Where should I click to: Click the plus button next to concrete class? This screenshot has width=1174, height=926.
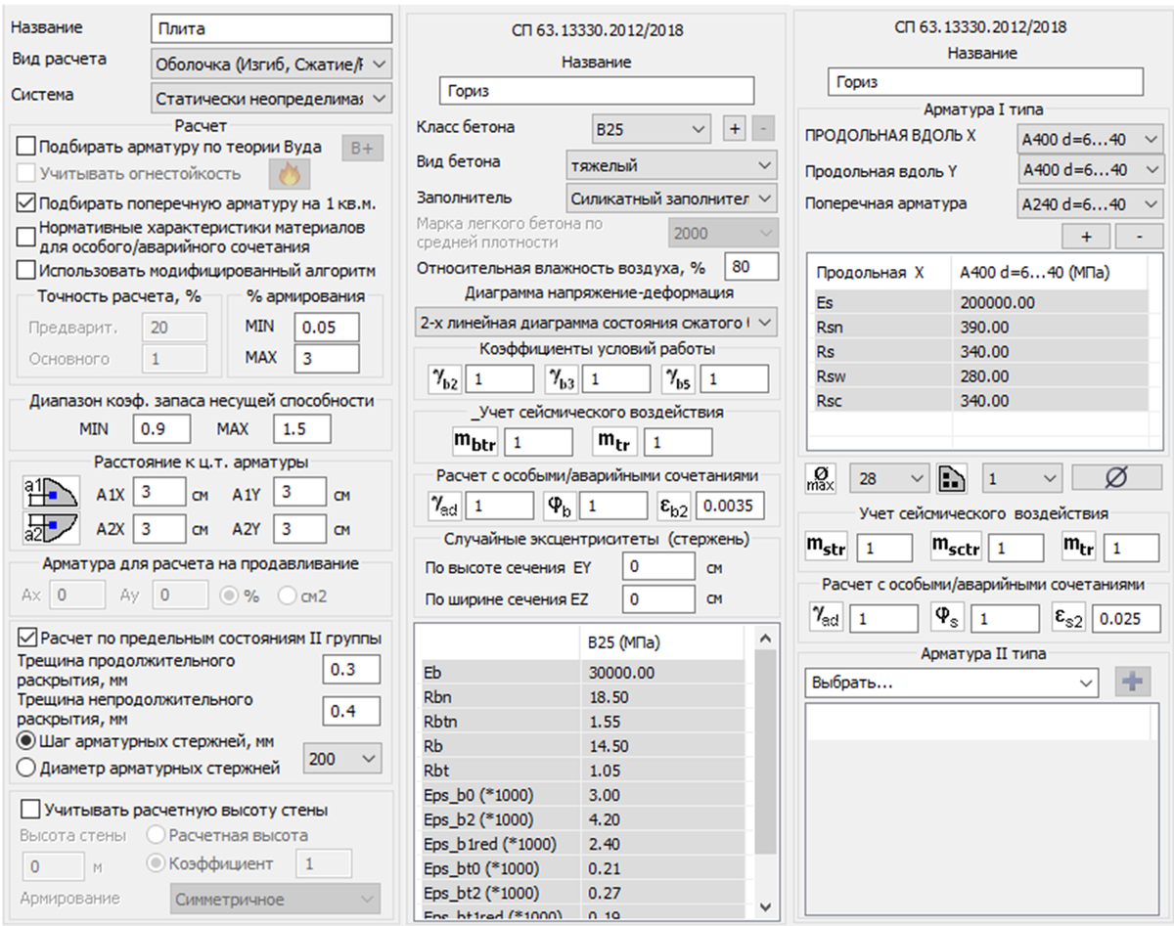[734, 128]
